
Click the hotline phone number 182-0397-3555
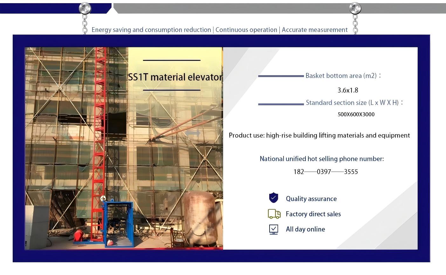point(325,172)
